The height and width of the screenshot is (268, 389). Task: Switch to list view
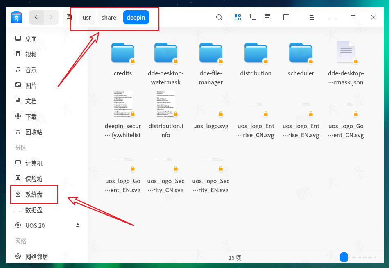pyautogui.click(x=253, y=17)
